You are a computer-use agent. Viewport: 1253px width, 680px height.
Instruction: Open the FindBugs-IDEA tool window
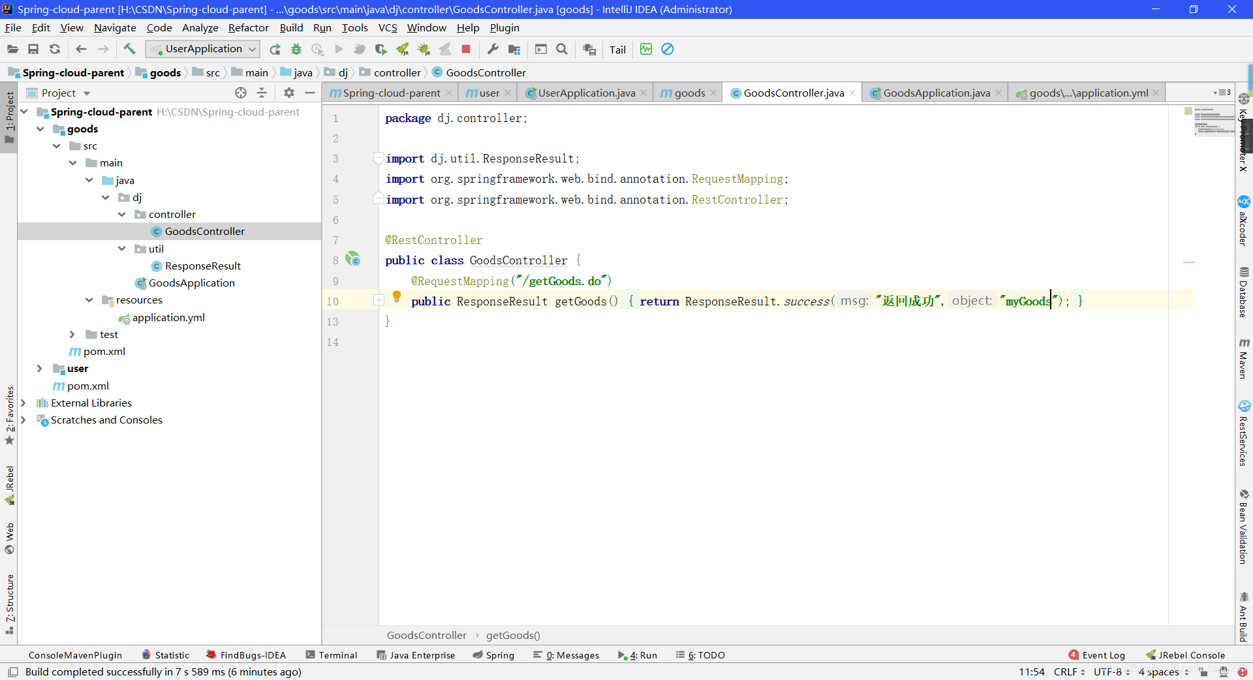tap(246, 655)
